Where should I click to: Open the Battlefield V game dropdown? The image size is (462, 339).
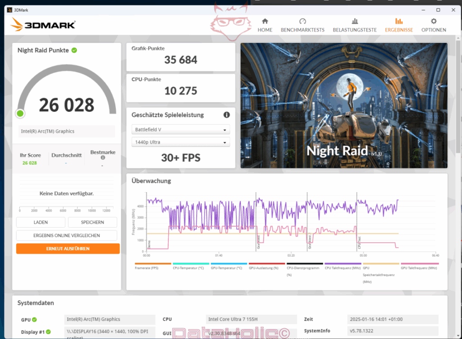180,129
